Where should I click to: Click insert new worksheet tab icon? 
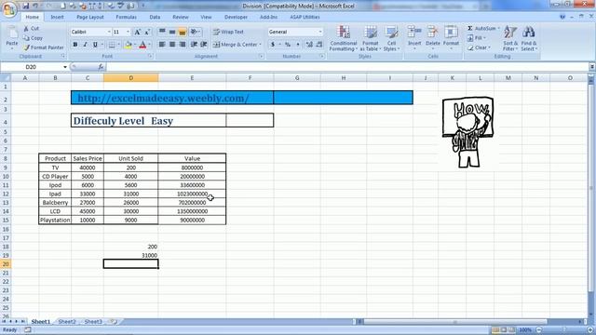[114, 322]
